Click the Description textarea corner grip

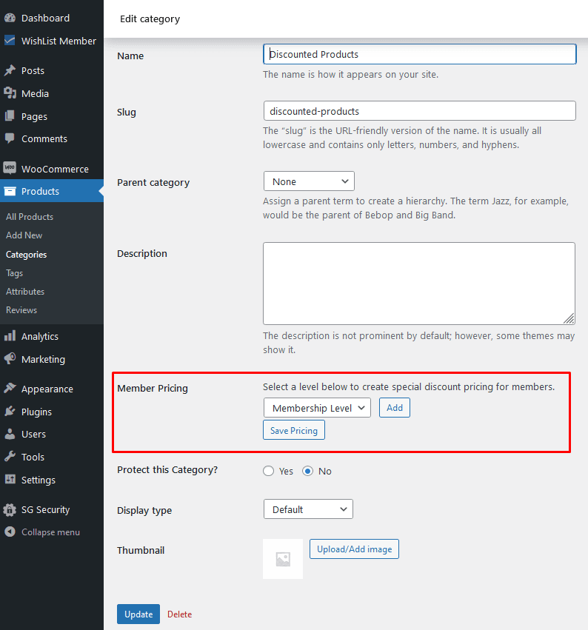click(569, 318)
